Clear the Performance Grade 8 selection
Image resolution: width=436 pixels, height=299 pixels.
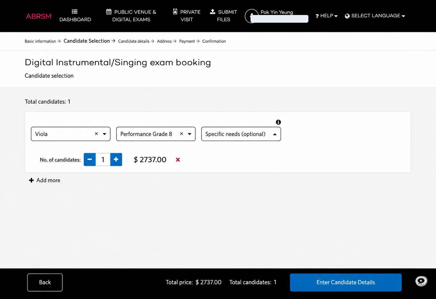[181, 134]
